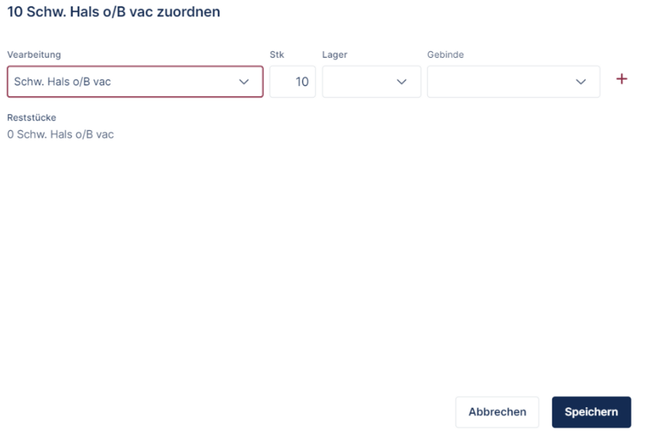Click the chevron arrow in Vearbeitung field
Screen dimensions: 659x444
(x=244, y=81)
